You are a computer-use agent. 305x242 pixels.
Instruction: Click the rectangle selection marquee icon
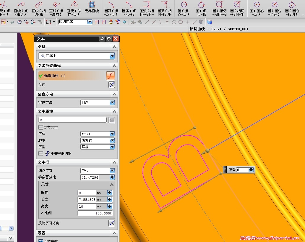[x=48, y=22]
